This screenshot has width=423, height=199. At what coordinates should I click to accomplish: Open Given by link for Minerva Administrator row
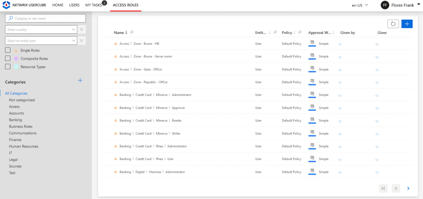[x=340, y=96]
